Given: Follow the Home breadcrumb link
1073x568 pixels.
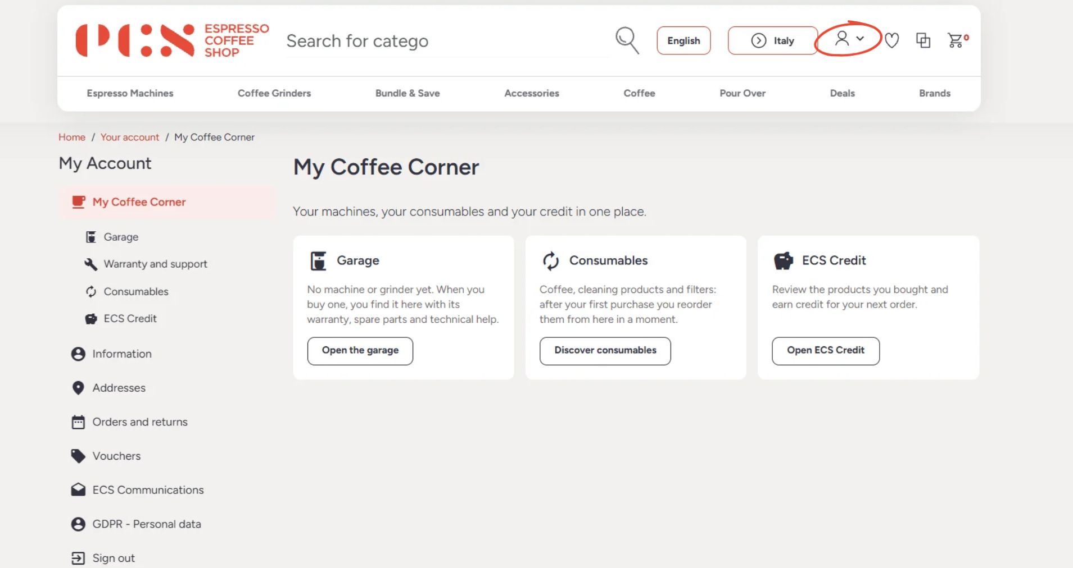Looking at the screenshot, I should [72, 138].
